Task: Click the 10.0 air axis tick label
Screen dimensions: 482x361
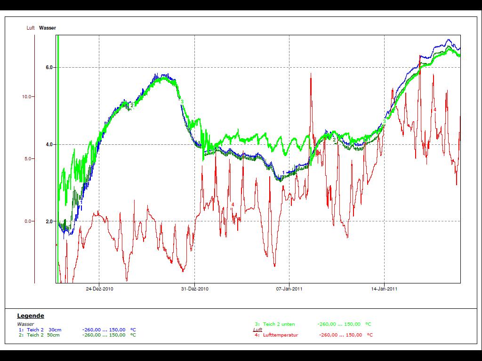Action: pyautogui.click(x=27, y=97)
